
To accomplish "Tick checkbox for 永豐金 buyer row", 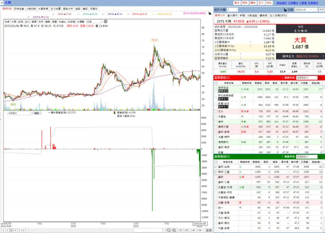I will point(216,116).
